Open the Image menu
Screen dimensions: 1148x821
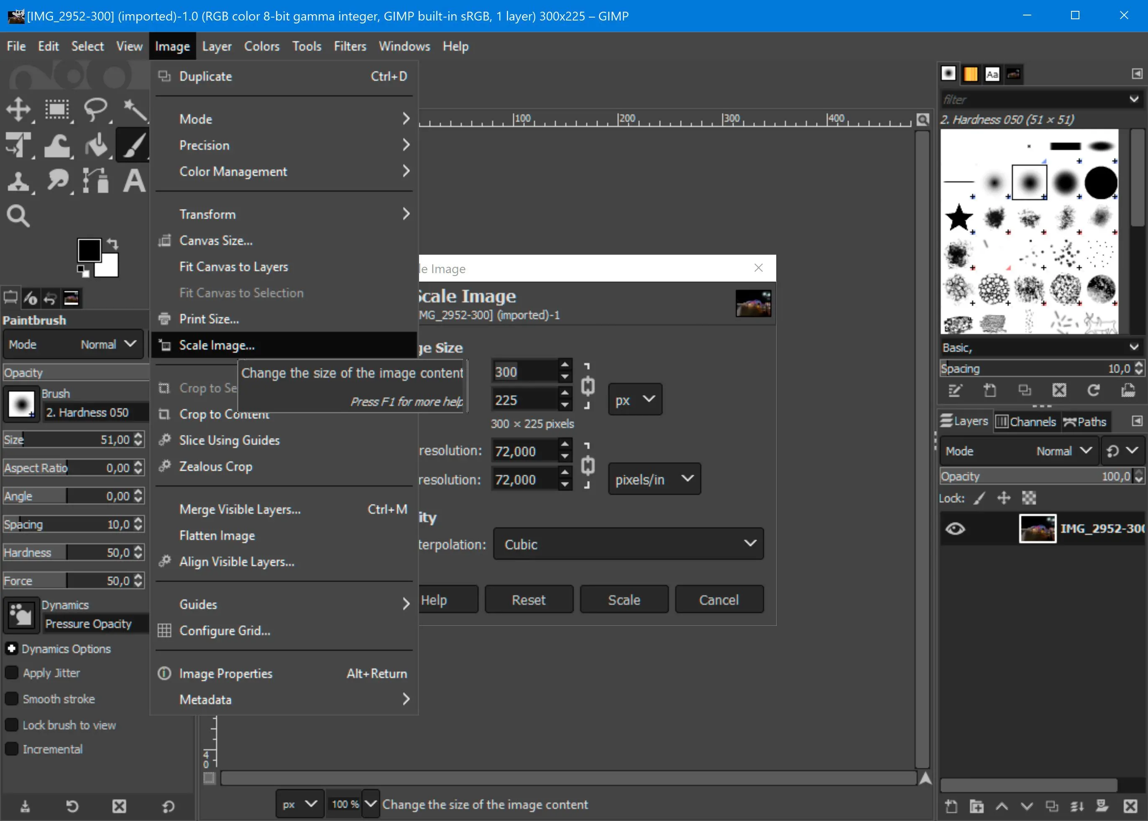pyautogui.click(x=172, y=46)
